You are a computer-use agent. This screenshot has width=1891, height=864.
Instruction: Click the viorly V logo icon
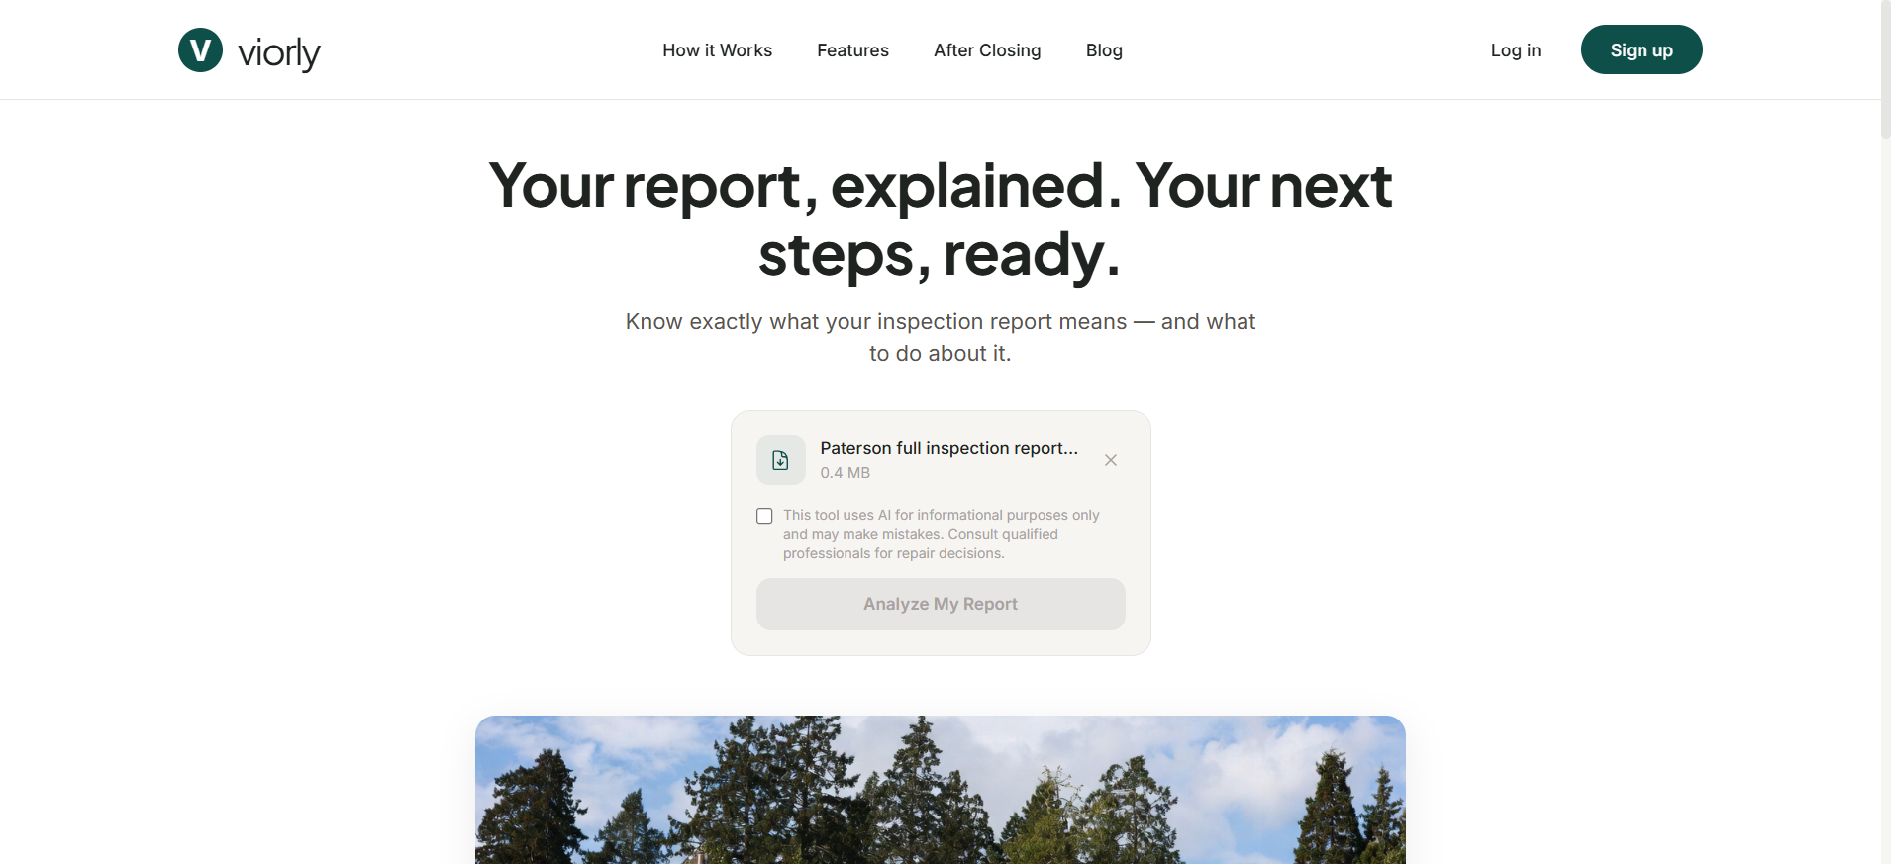coord(200,49)
